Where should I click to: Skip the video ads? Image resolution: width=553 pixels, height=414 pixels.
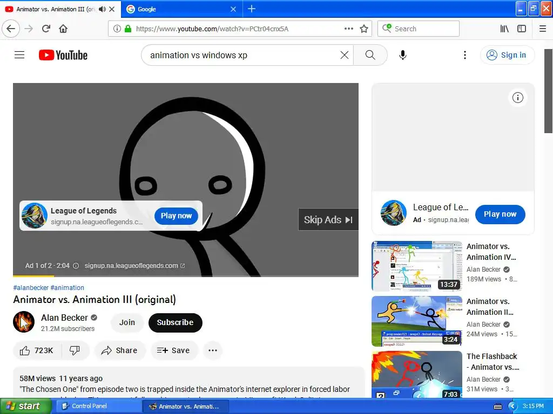pyautogui.click(x=328, y=220)
